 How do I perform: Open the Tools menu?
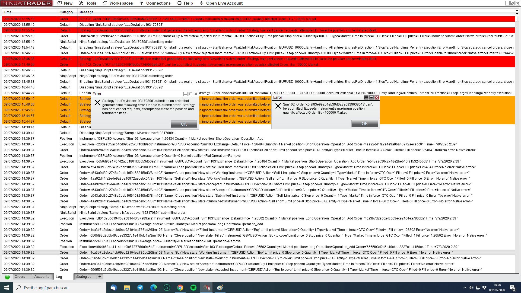(88, 3)
